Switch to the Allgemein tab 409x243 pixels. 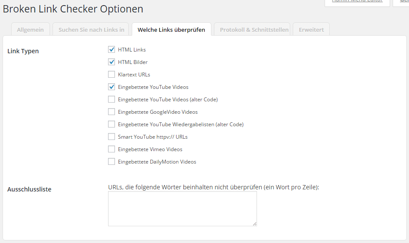[30, 30]
